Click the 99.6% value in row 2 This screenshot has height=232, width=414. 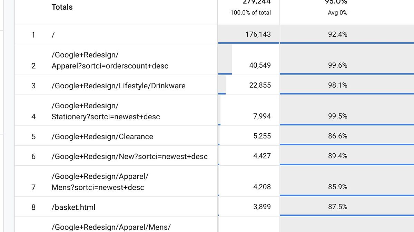click(x=337, y=65)
